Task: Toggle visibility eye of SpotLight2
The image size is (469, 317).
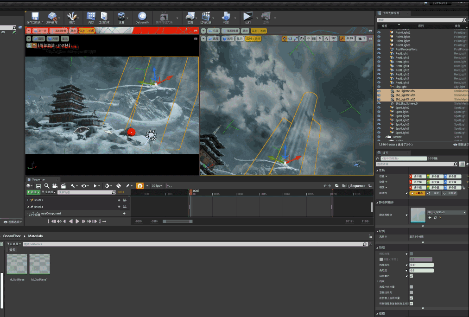Action: click(x=379, y=108)
